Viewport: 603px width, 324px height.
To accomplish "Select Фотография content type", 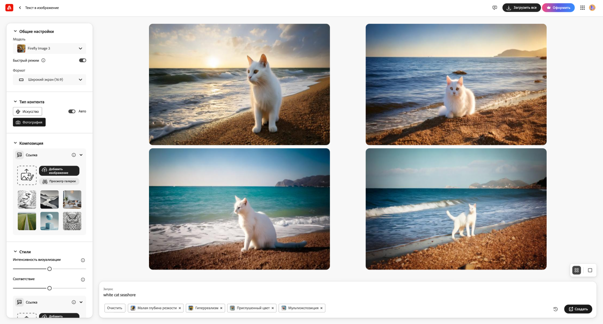I will pos(29,122).
